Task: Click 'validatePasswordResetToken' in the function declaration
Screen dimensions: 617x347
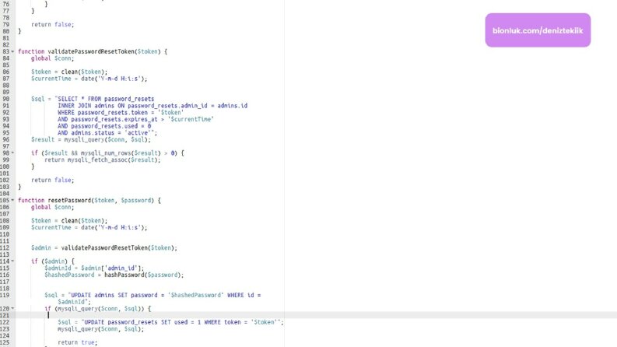Action: pyautogui.click(x=91, y=51)
